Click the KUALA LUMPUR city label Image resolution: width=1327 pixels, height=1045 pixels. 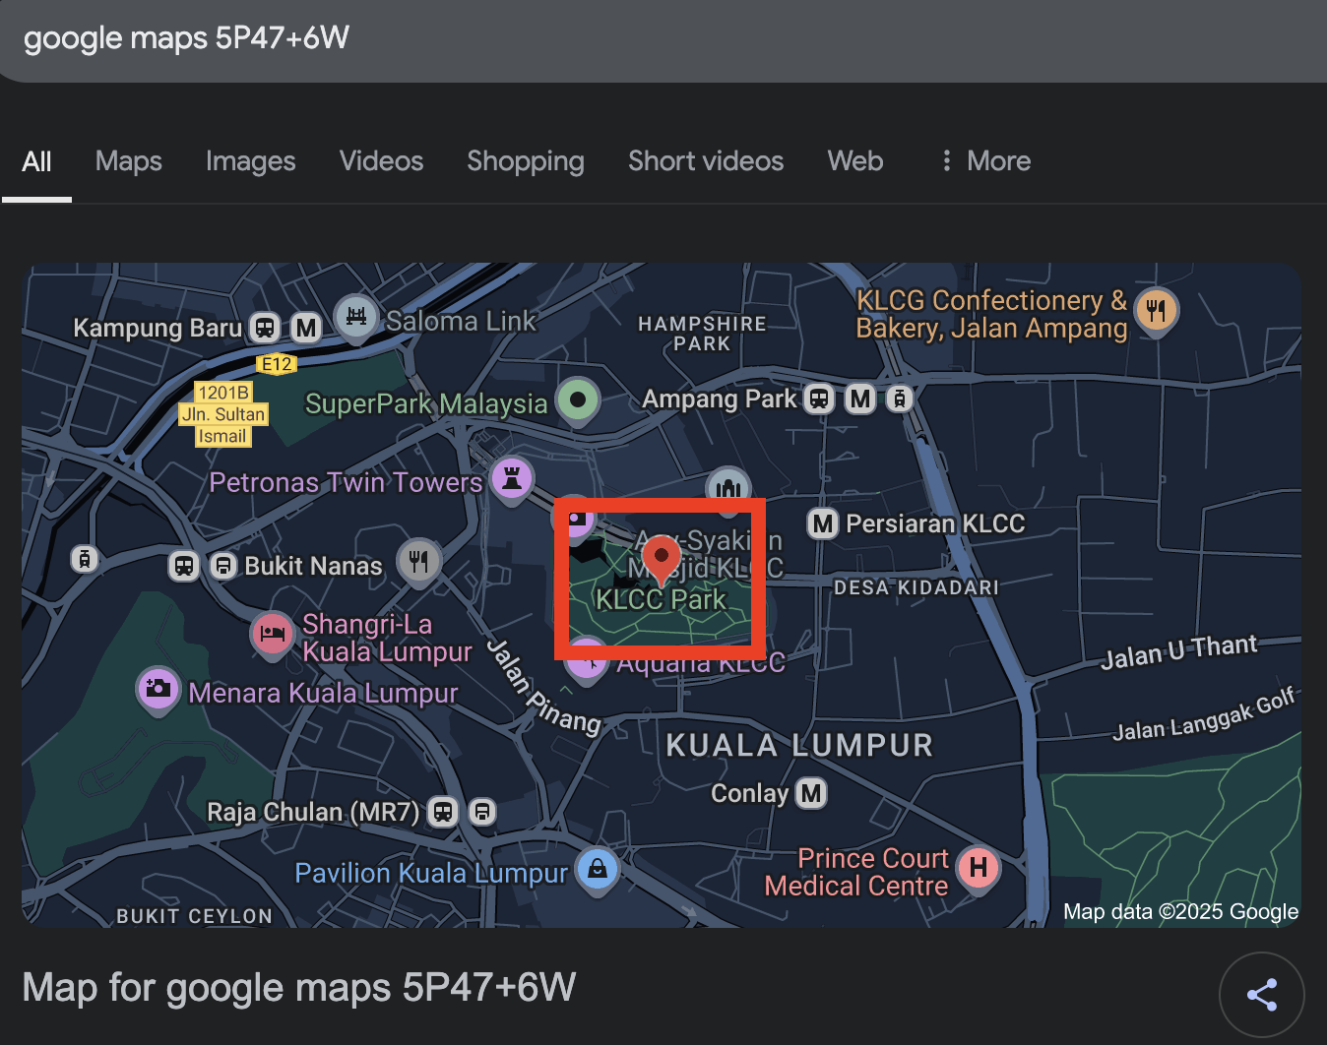point(799,746)
